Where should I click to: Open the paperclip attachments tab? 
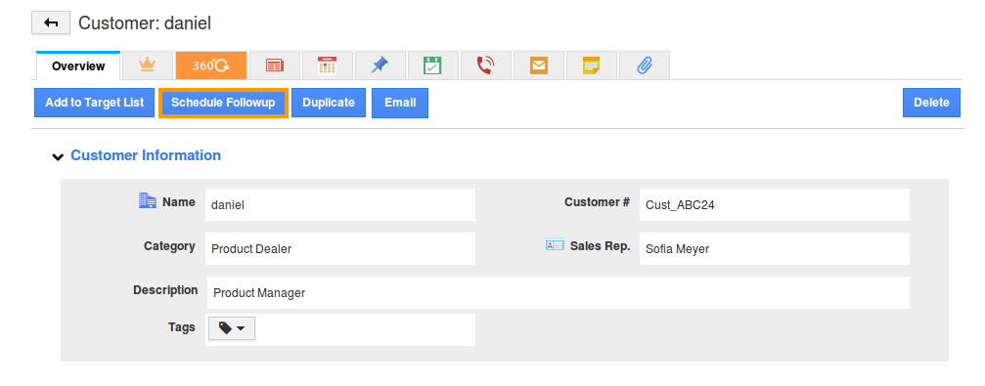pos(644,65)
